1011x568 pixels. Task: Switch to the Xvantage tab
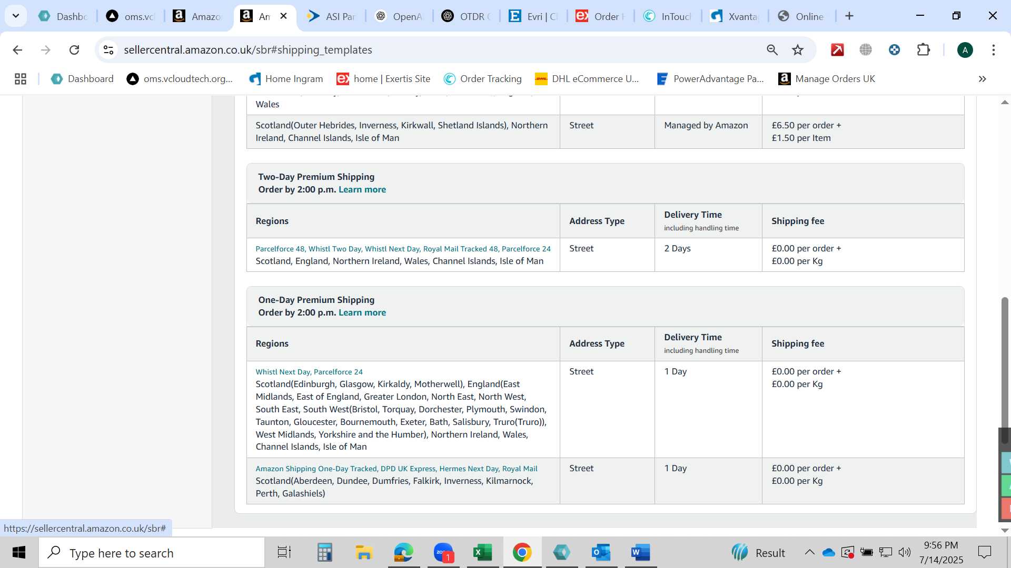[x=735, y=16]
